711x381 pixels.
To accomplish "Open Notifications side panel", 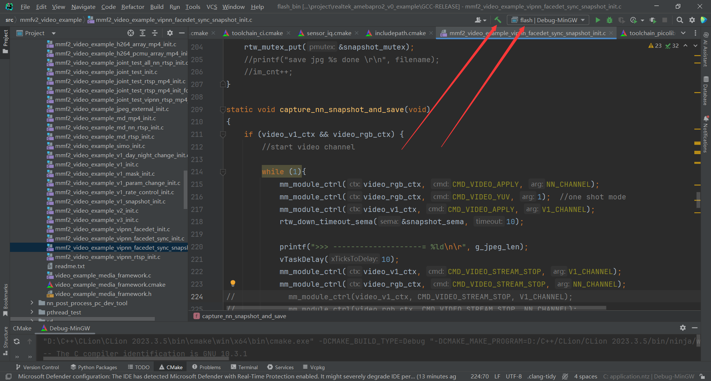I will click(706, 134).
